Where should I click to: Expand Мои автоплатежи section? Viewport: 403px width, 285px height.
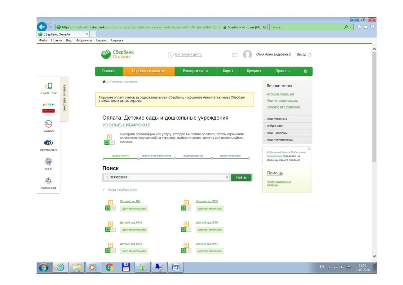coord(288,140)
